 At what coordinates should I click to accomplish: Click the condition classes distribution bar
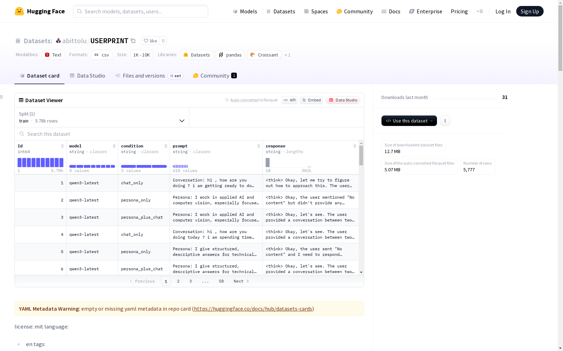(144, 166)
